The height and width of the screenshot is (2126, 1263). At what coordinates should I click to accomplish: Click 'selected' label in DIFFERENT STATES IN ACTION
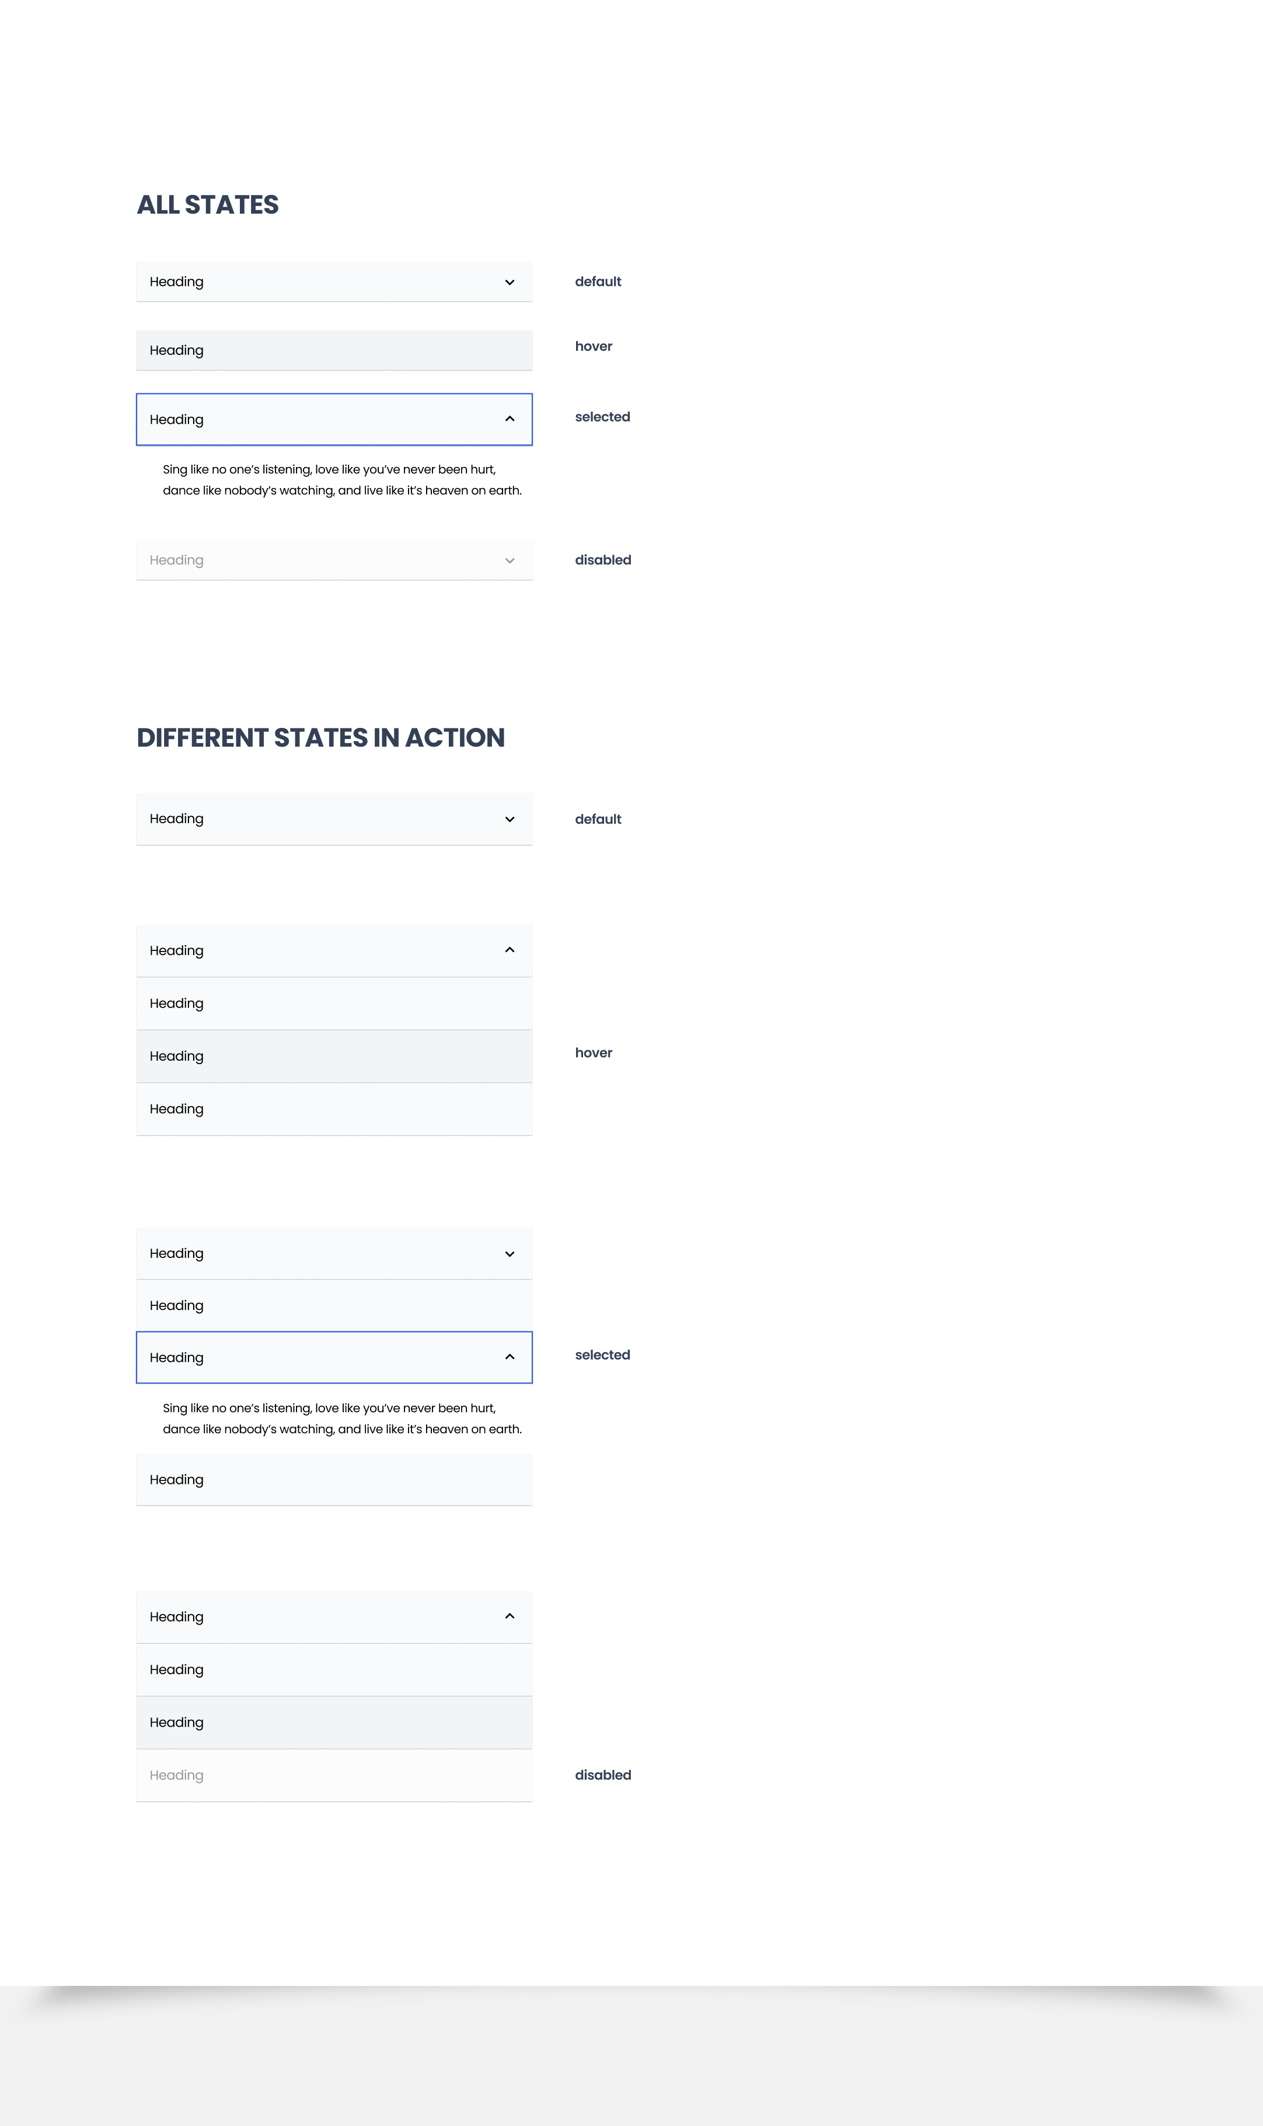[602, 1355]
